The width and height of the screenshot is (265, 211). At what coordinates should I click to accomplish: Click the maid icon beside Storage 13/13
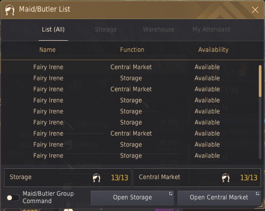tap(97, 178)
